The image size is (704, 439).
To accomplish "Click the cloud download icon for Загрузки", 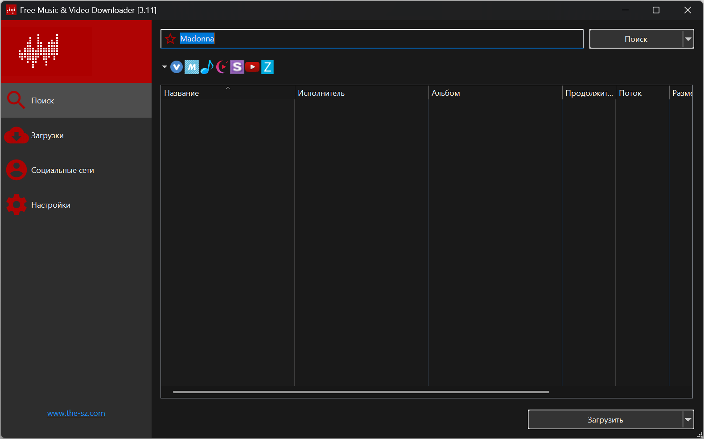I will [16, 135].
